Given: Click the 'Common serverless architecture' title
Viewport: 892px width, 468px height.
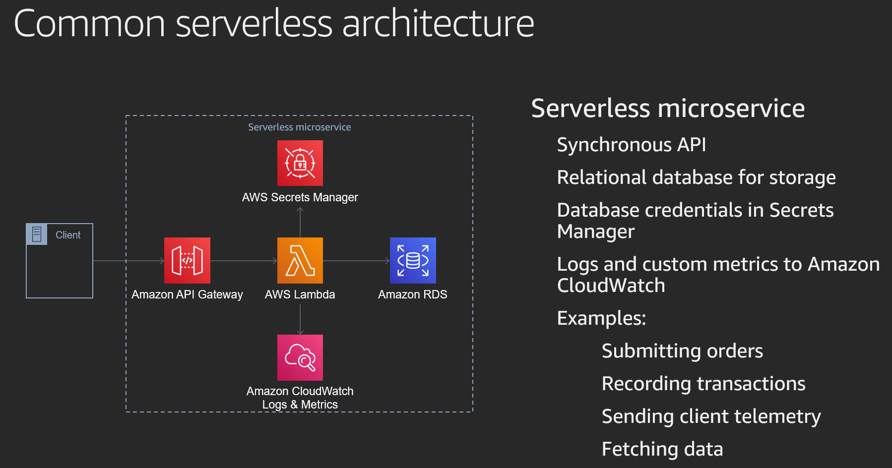Looking at the screenshot, I should point(274,23).
